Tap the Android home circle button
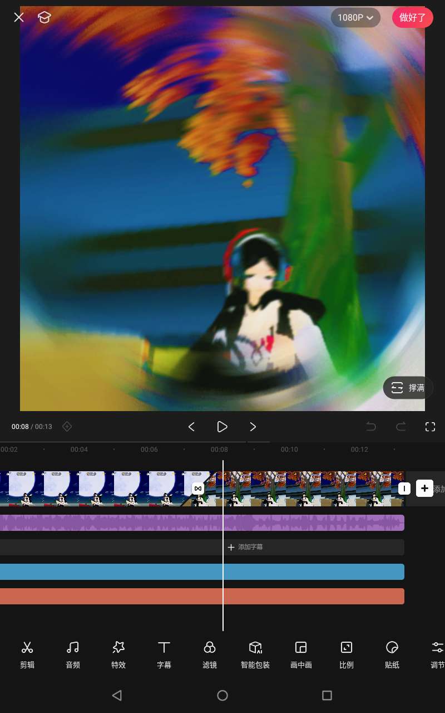 click(x=222, y=695)
